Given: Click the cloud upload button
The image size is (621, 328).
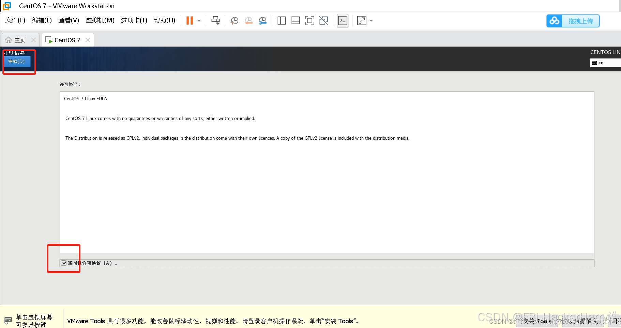Looking at the screenshot, I should 573,21.
